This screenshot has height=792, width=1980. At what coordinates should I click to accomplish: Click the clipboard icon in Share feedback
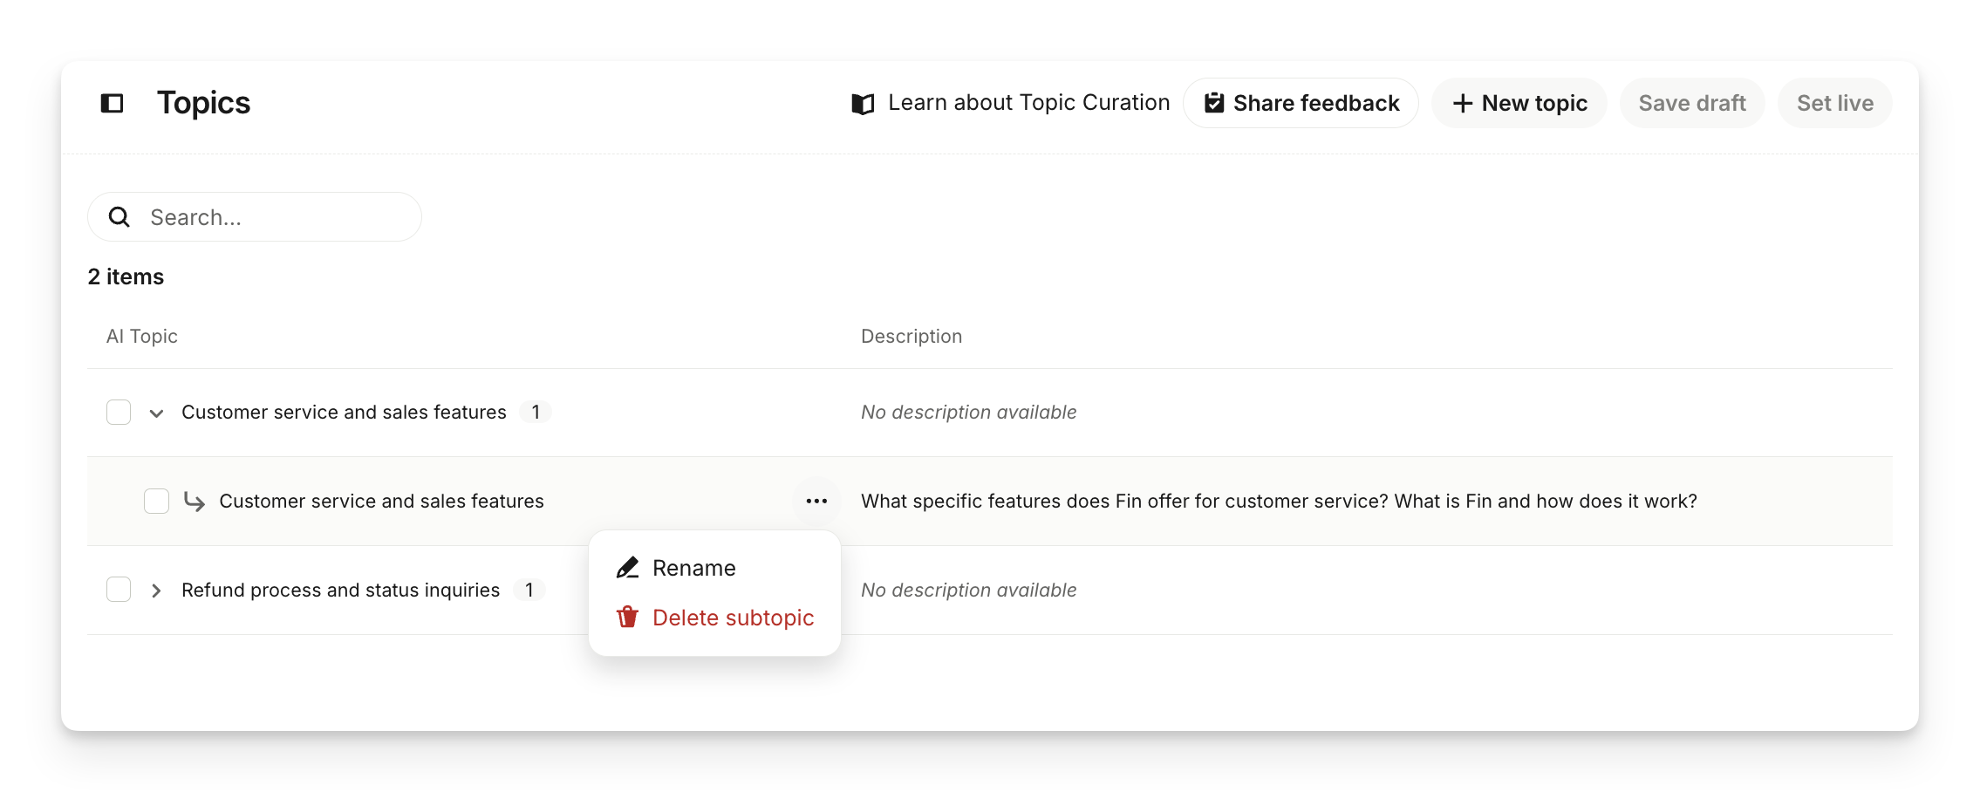[1213, 103]
